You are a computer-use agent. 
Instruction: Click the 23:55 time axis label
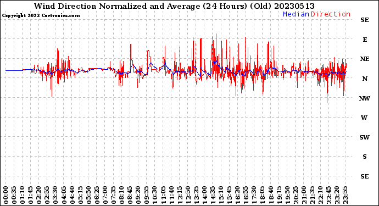[x=345, y=195]
